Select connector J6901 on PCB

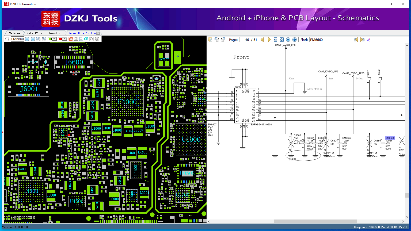click(28, 89)
